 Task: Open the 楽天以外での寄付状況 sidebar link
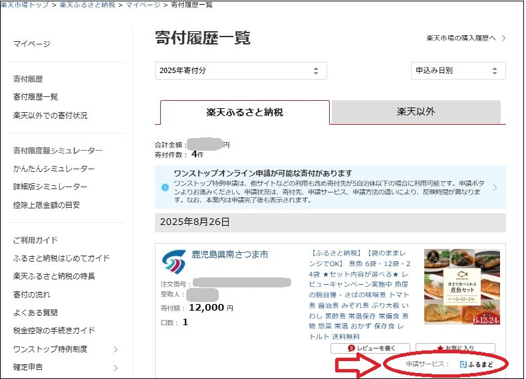tap(50, 115)
